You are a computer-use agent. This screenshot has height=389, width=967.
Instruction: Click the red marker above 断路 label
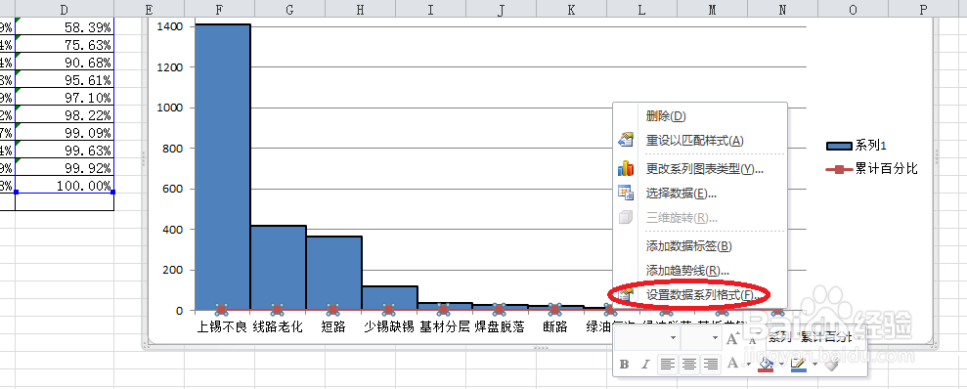coord(555,309)
